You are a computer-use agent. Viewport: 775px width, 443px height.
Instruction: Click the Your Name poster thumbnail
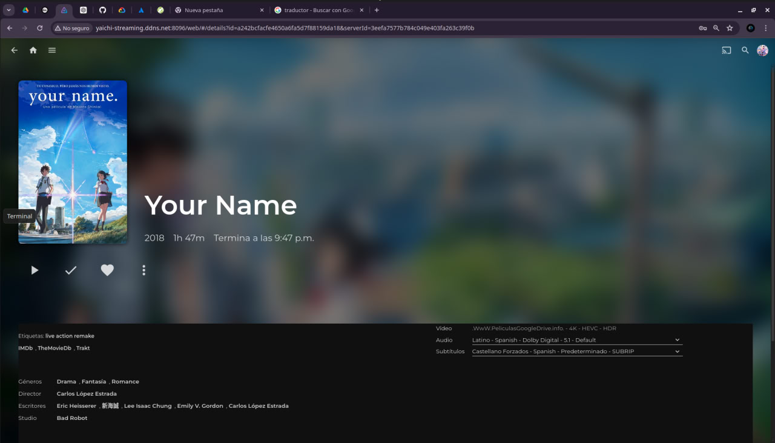click(x=73, y=162)
